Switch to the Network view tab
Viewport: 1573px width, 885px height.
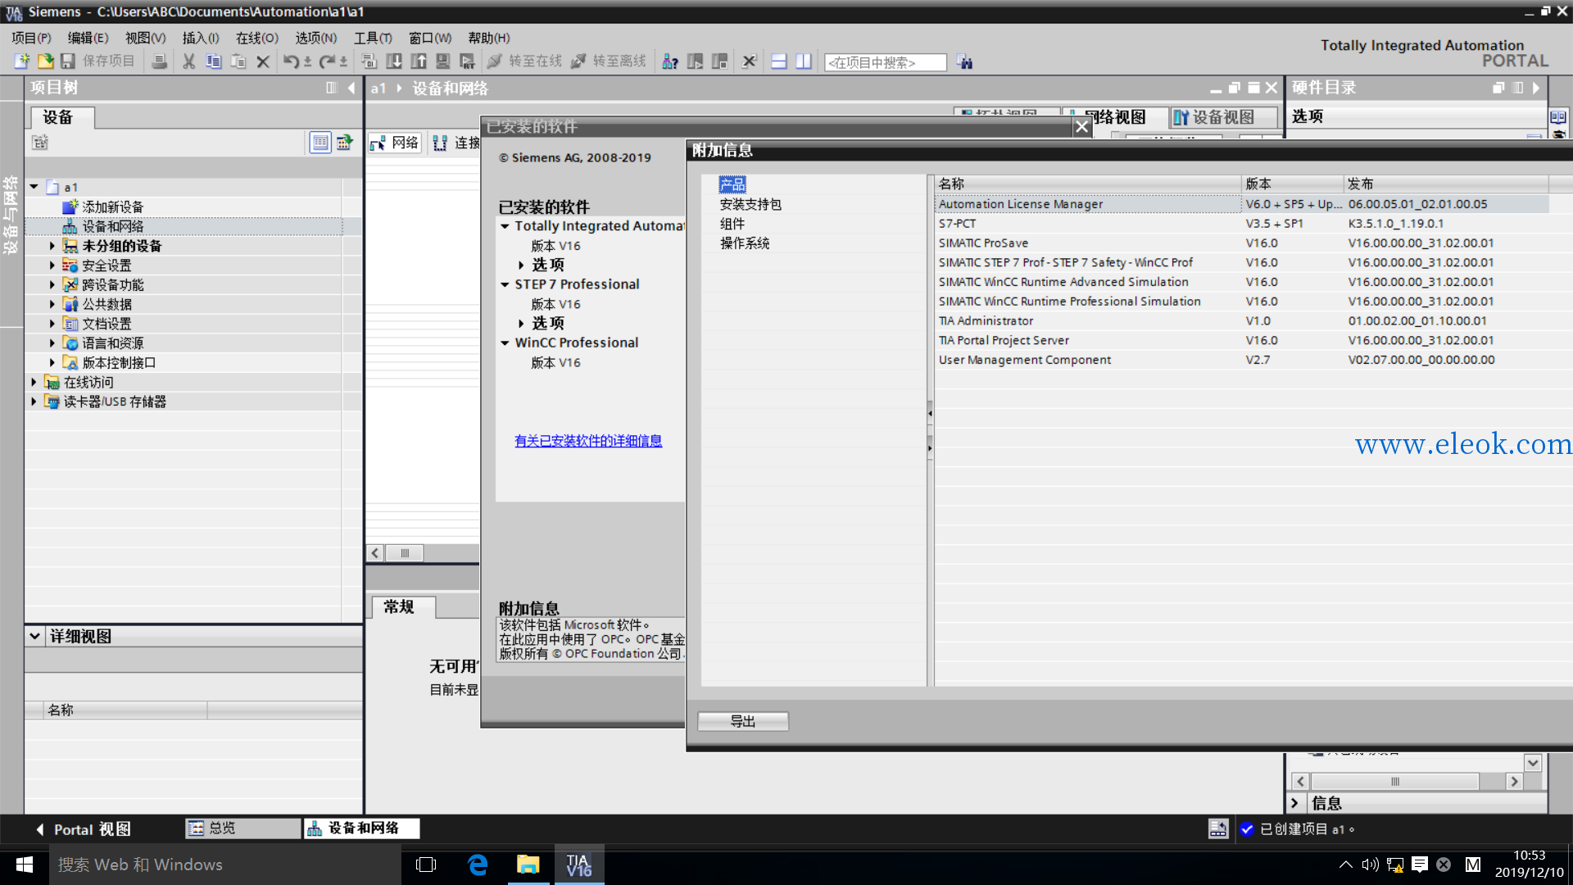pos(1114,117)
